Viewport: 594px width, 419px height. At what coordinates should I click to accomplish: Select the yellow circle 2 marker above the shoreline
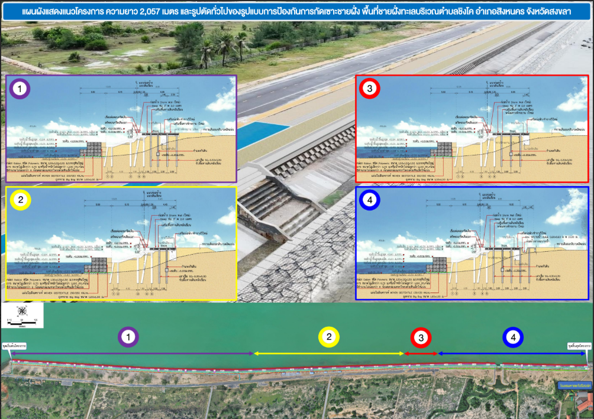click(329, 337)
